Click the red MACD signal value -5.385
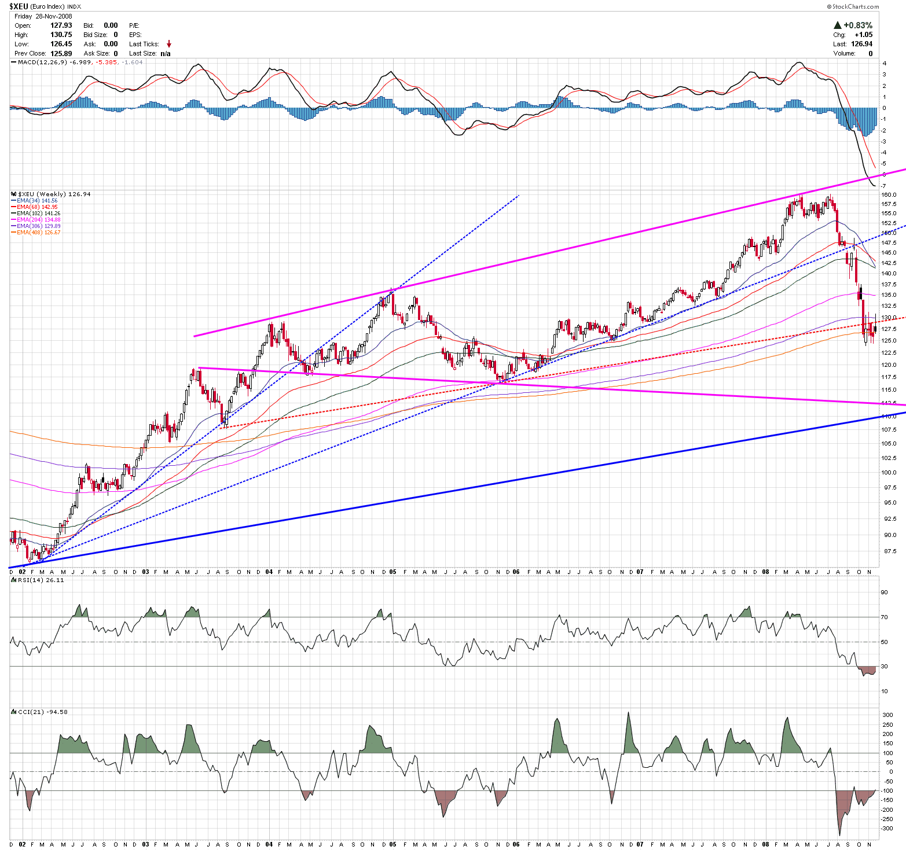Screen dimensions: 906x850 [x=107, y=62]
